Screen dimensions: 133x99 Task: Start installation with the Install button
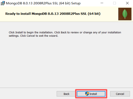pos(91,94)
